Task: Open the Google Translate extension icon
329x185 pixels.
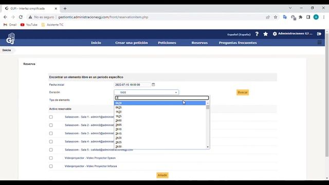Action: (x=285, y=17)
